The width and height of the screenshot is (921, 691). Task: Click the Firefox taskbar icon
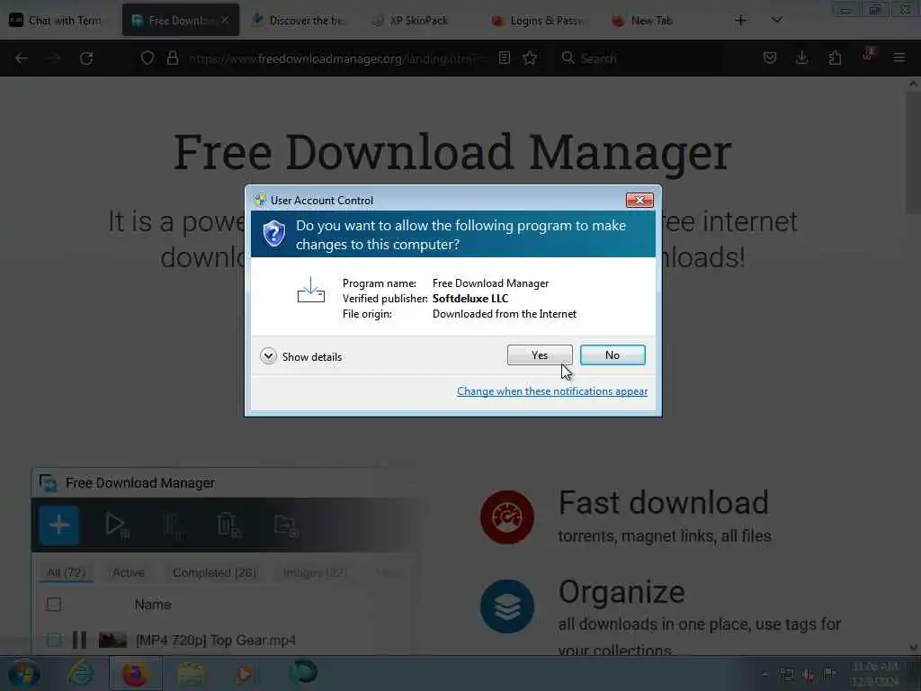tap(135, 673)
